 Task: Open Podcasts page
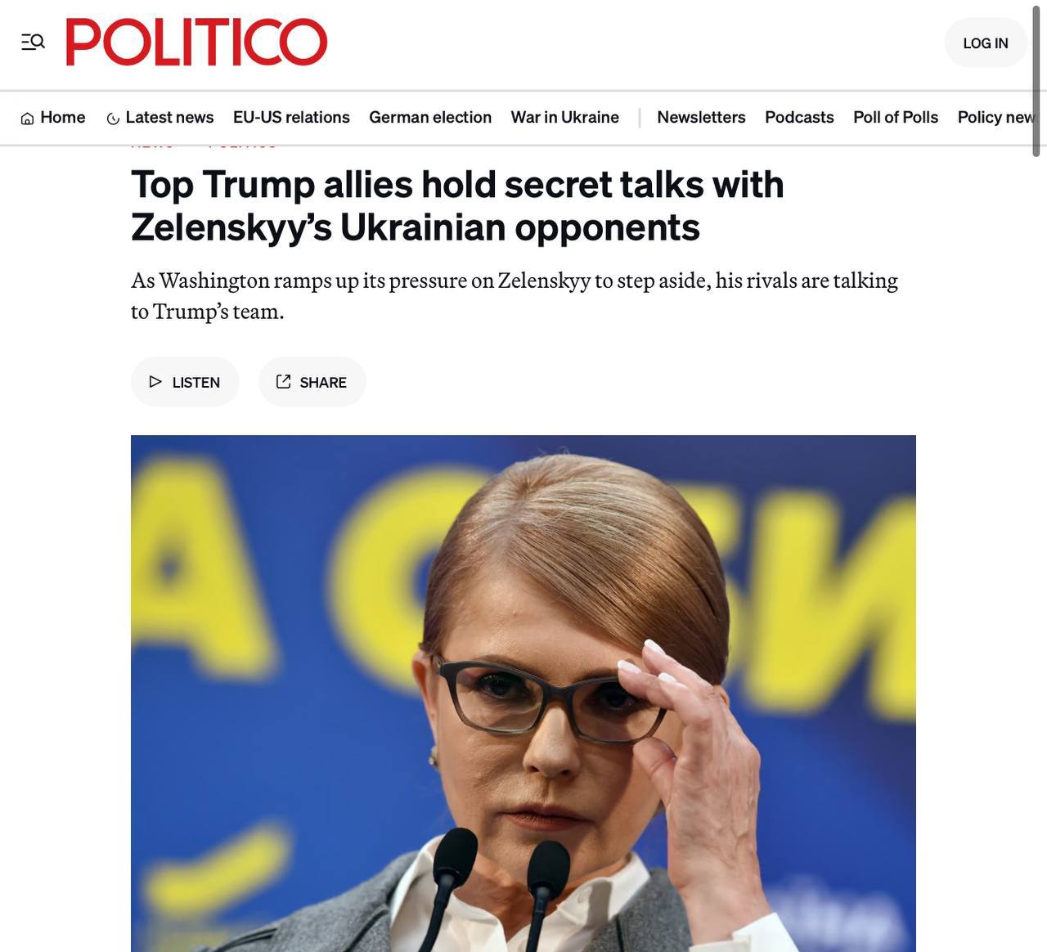coord(799,117)
